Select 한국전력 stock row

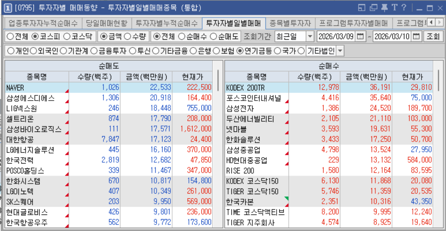(x=108, y=160)
